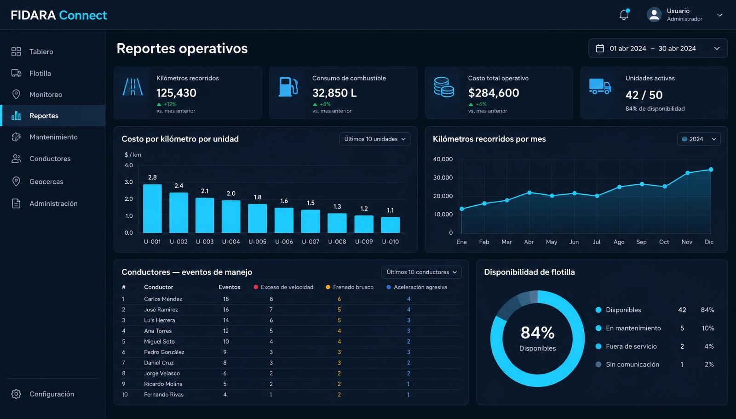Select Mantenimiento in the sidebar

click(x=53, y=137)
